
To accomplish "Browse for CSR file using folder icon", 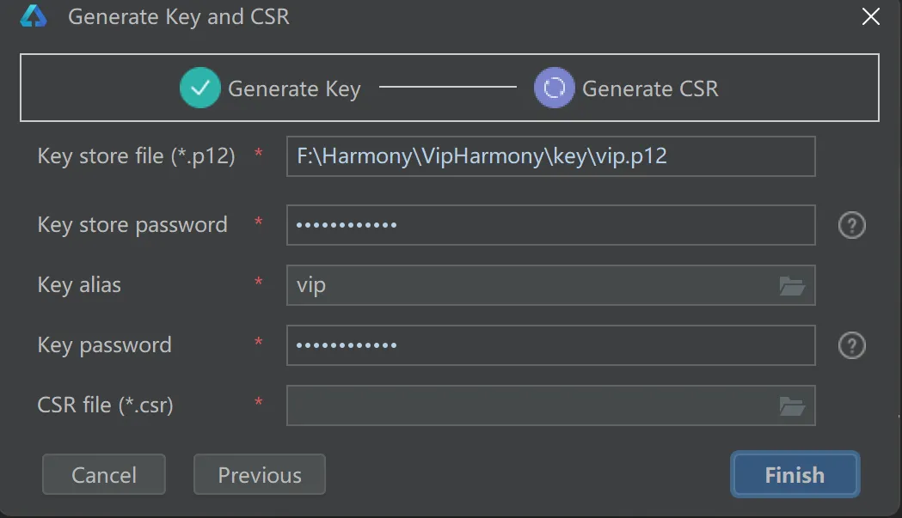I will click(x=792, y=405).
